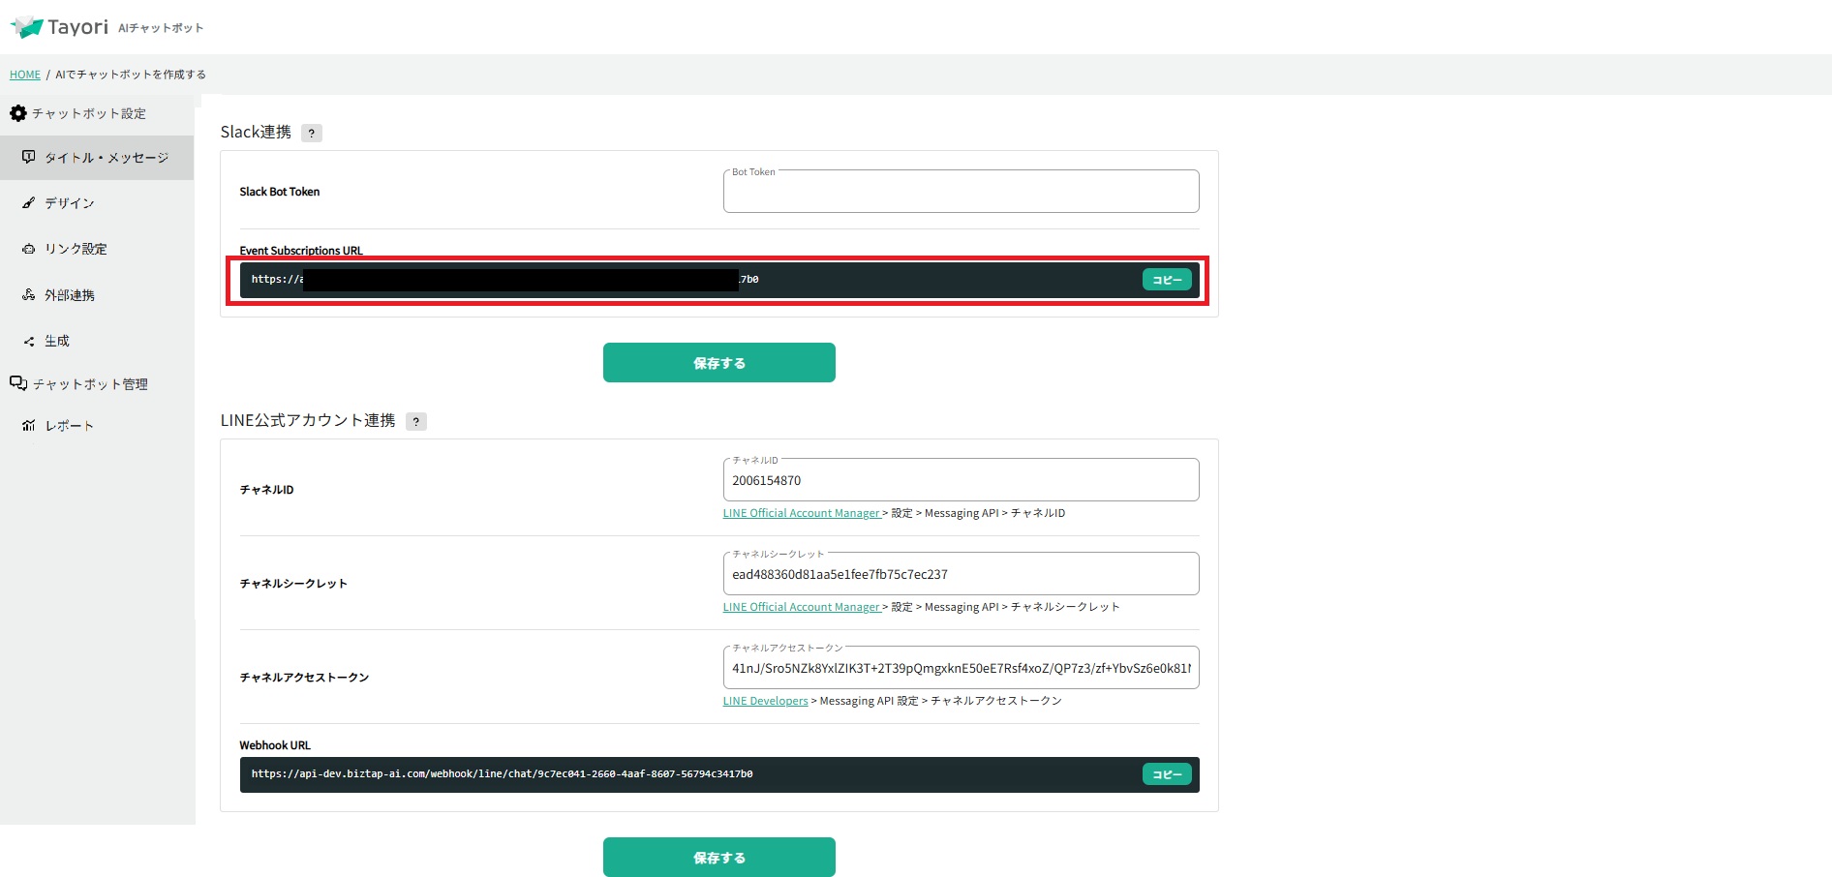The image size is (1832, 877).
Task: Save the Slack integration settings
Action: pos(718,363)
